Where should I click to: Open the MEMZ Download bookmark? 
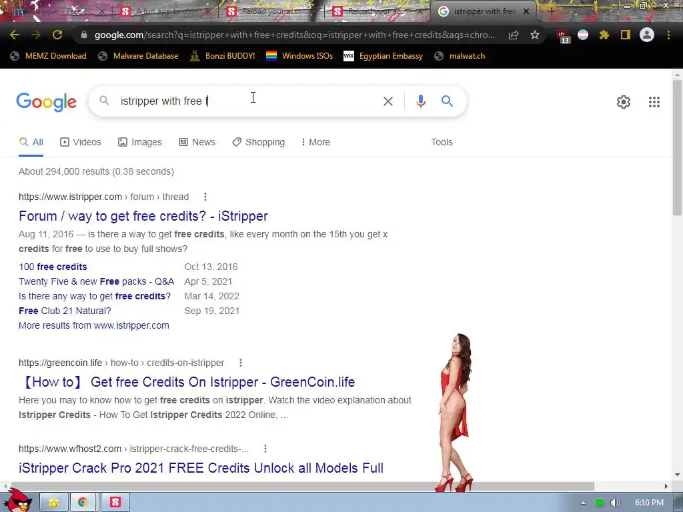[x=48, y=56]
